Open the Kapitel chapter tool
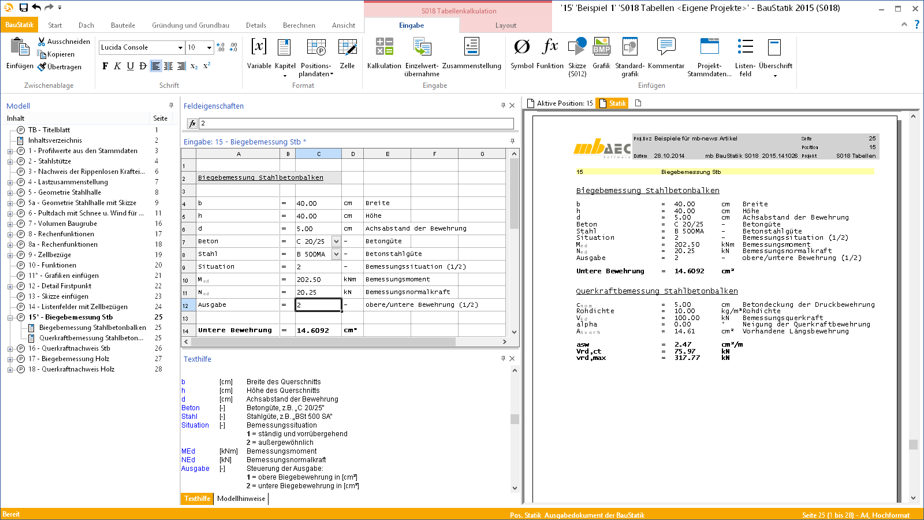 pos(285,57)
